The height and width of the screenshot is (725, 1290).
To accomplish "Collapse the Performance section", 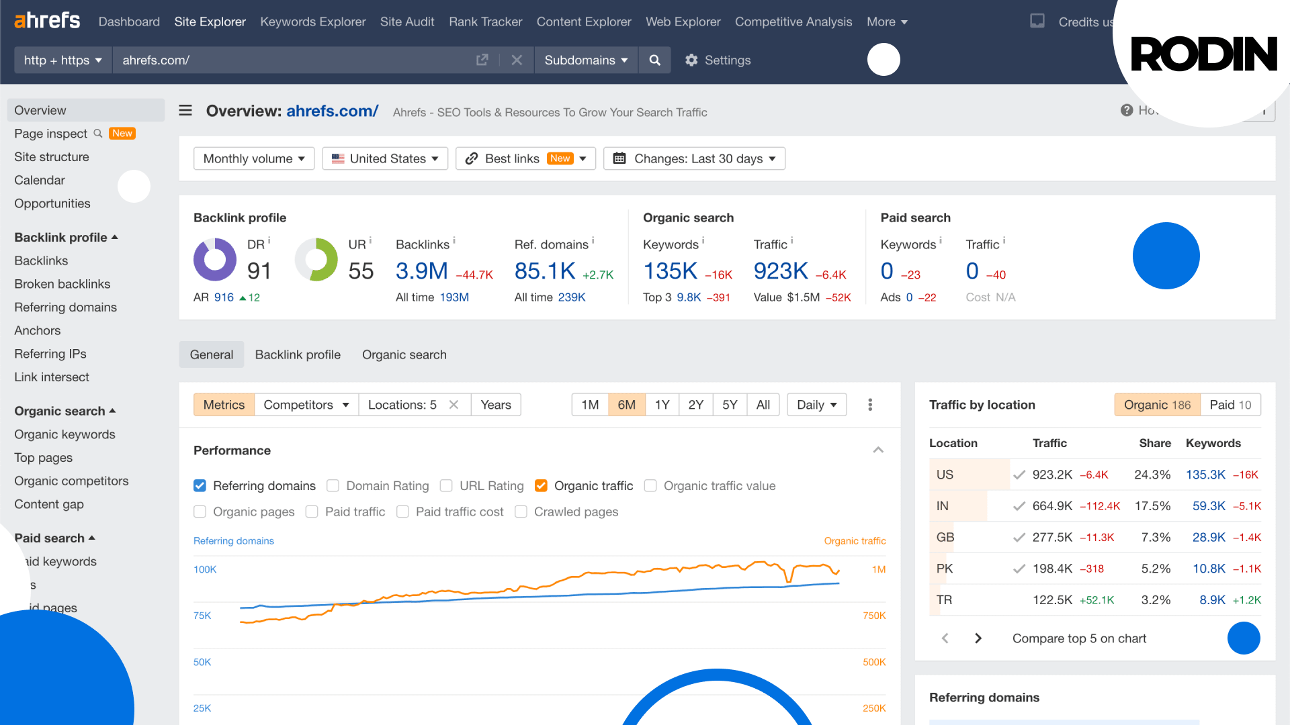I will pos(878,450).
